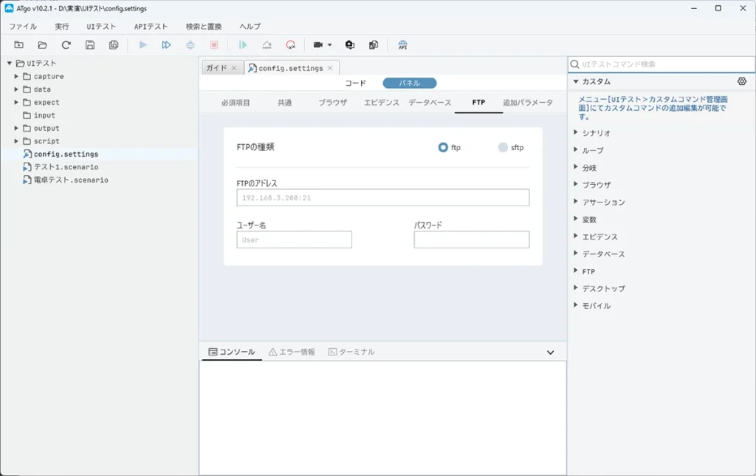Switch to 追加パラメータ settings tab

[528, 102]
